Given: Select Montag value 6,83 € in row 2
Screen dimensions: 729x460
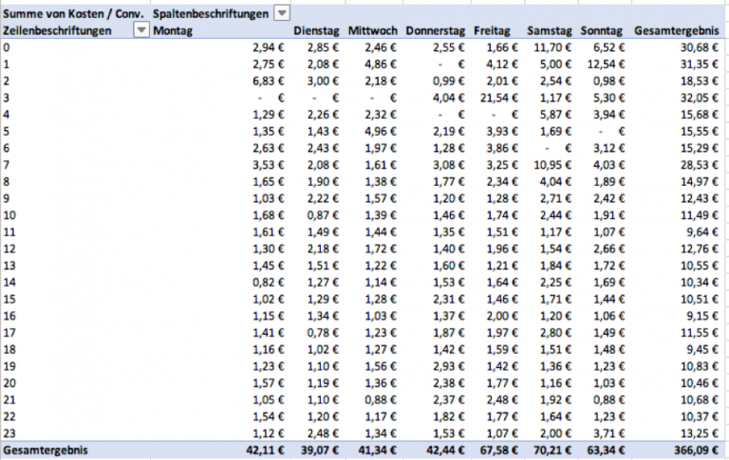Looking at the screenshot, I should click(x=269, y=81).
